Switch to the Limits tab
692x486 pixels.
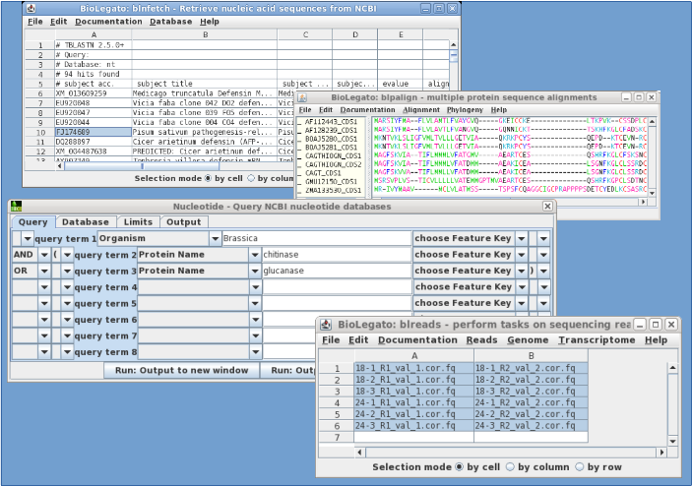pyautogui.click(x=138, y=222)
